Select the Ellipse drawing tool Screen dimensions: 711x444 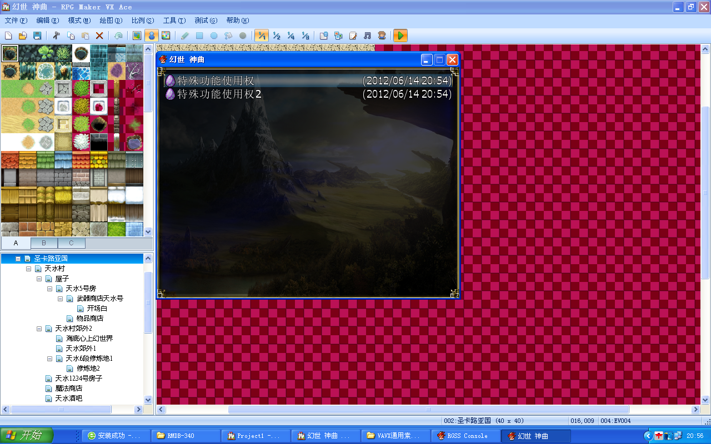coord(214,36)
